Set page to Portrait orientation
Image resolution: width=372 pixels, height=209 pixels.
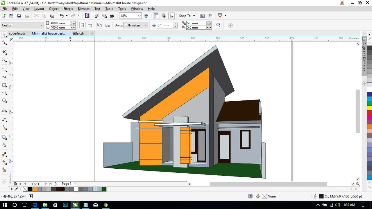click(82, 25)
